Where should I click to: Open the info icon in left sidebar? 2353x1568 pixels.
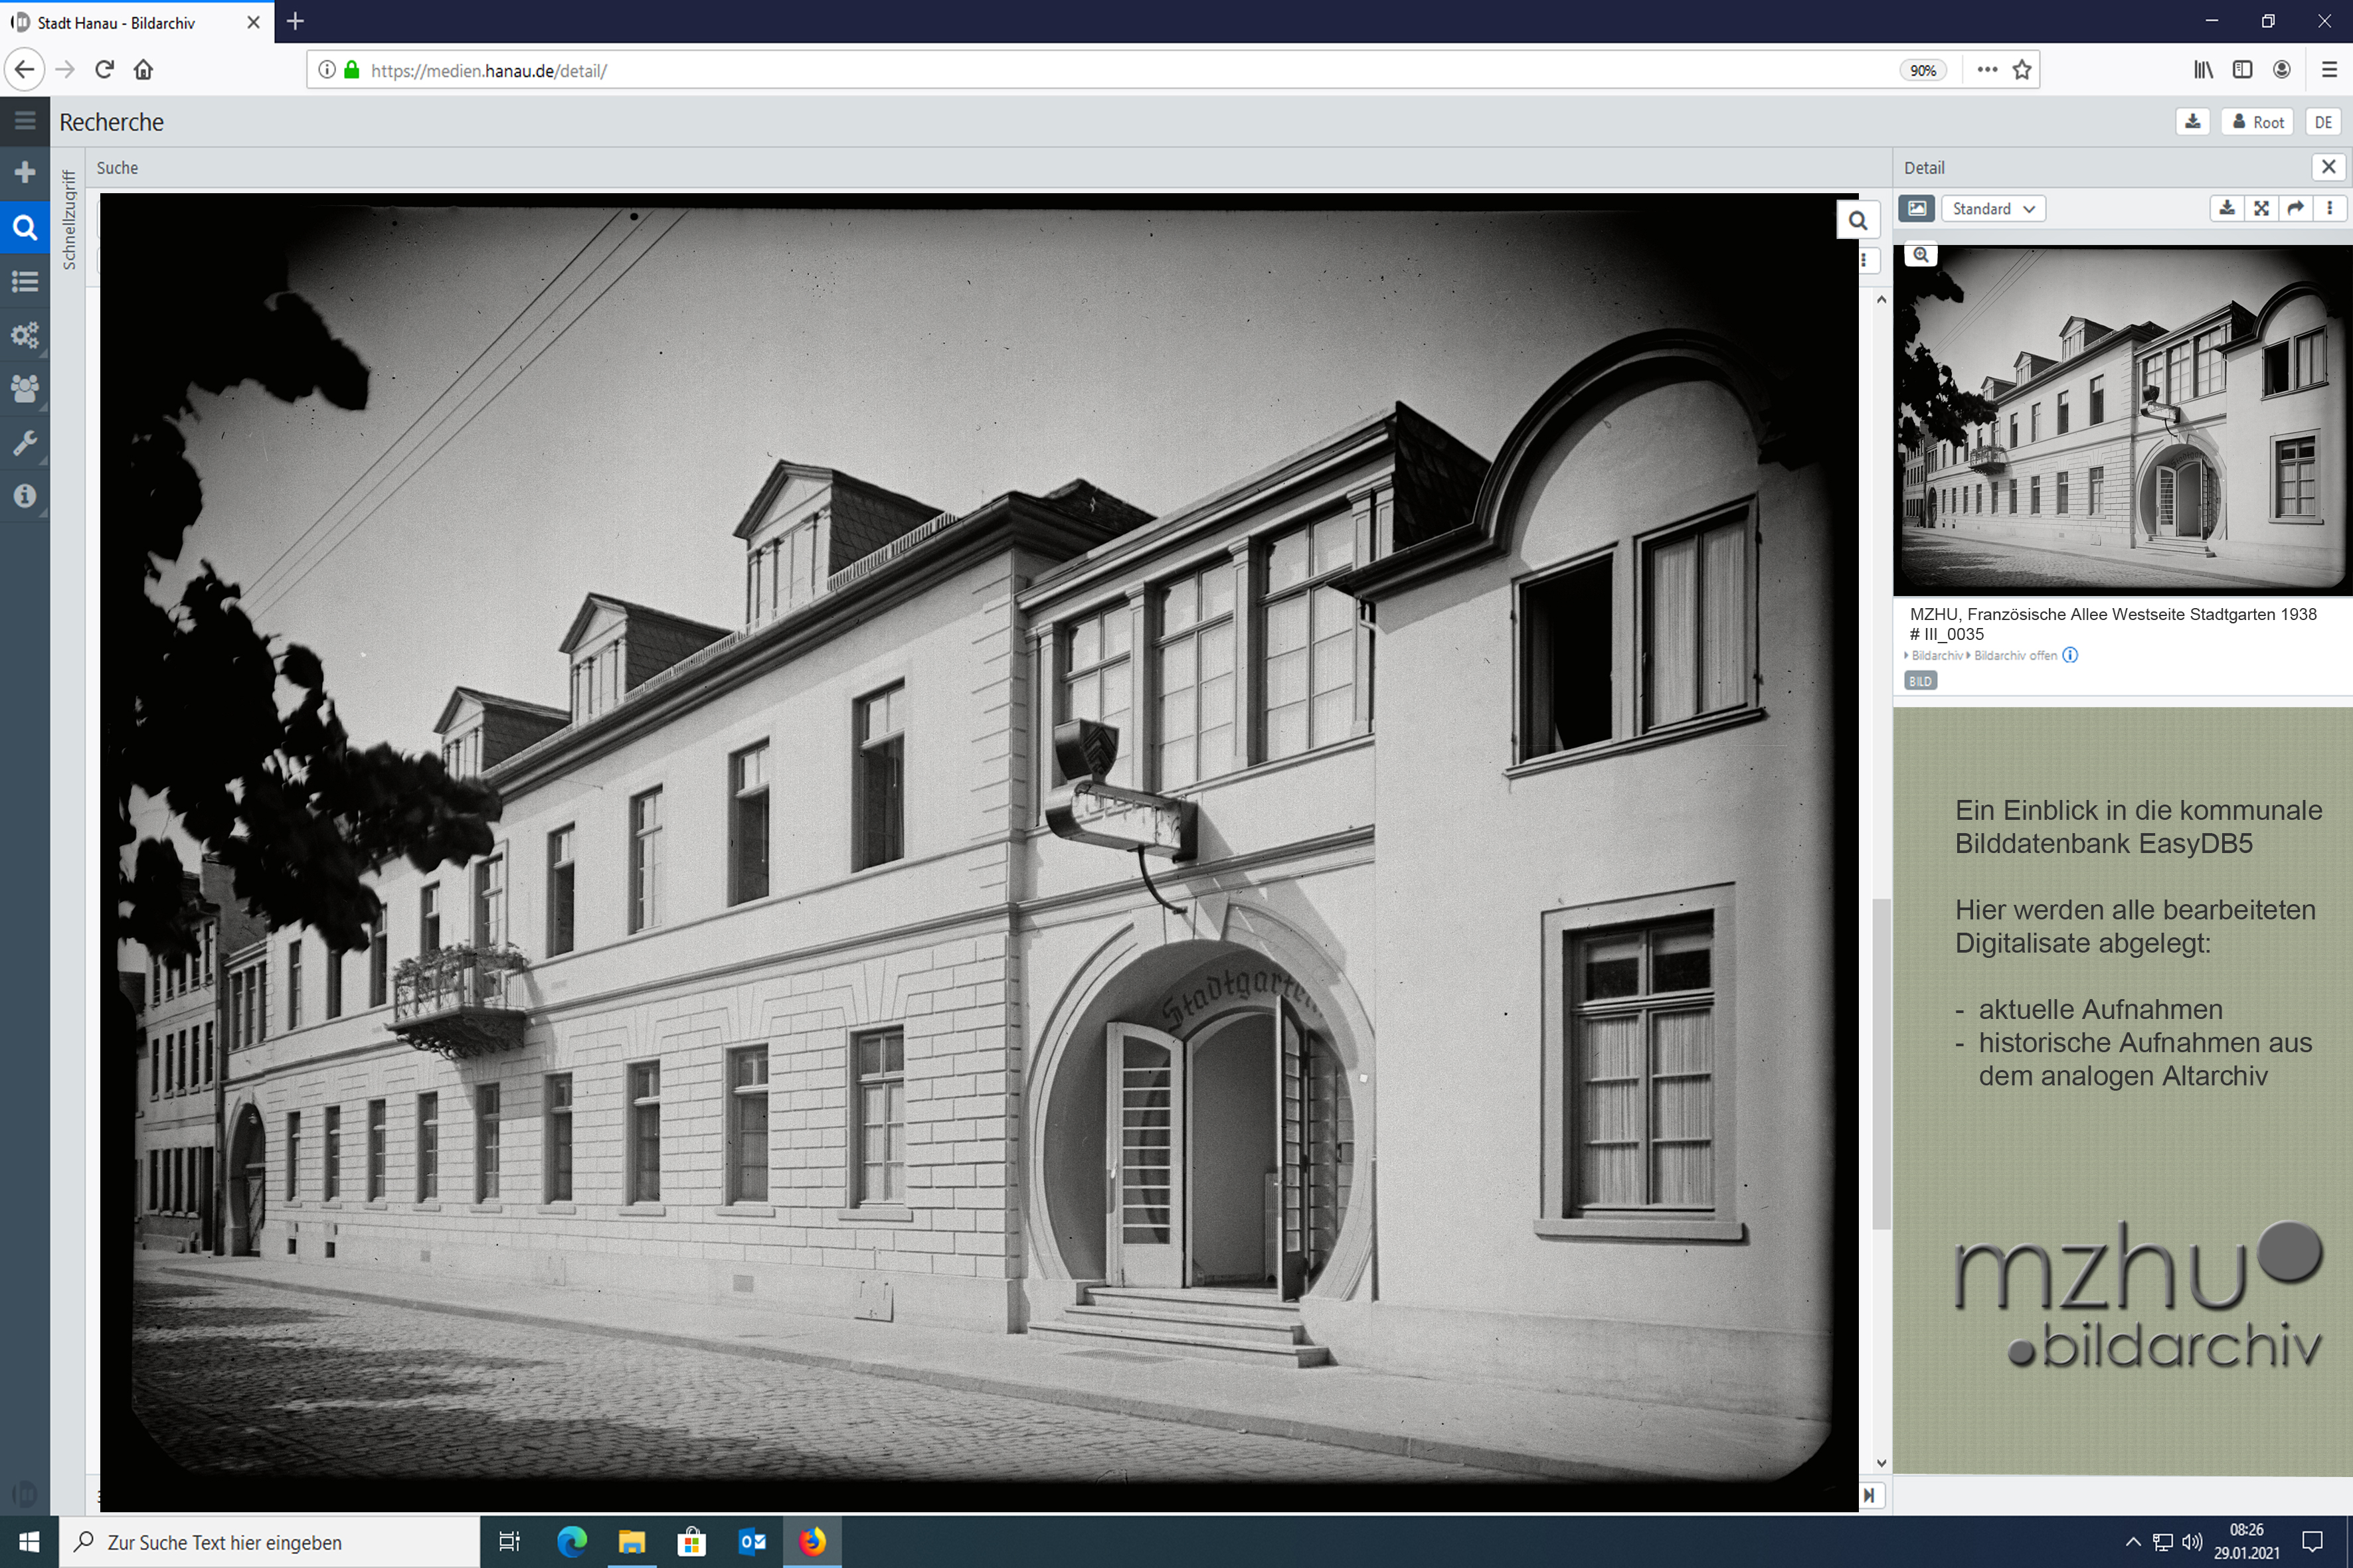[25, 496]
